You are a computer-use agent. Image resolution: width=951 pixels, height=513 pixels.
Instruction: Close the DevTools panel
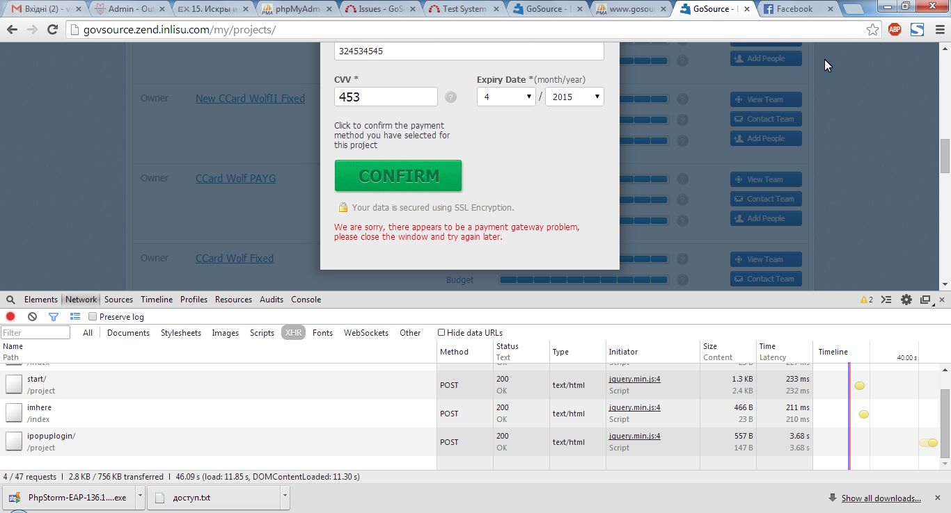tap(942, 300)
